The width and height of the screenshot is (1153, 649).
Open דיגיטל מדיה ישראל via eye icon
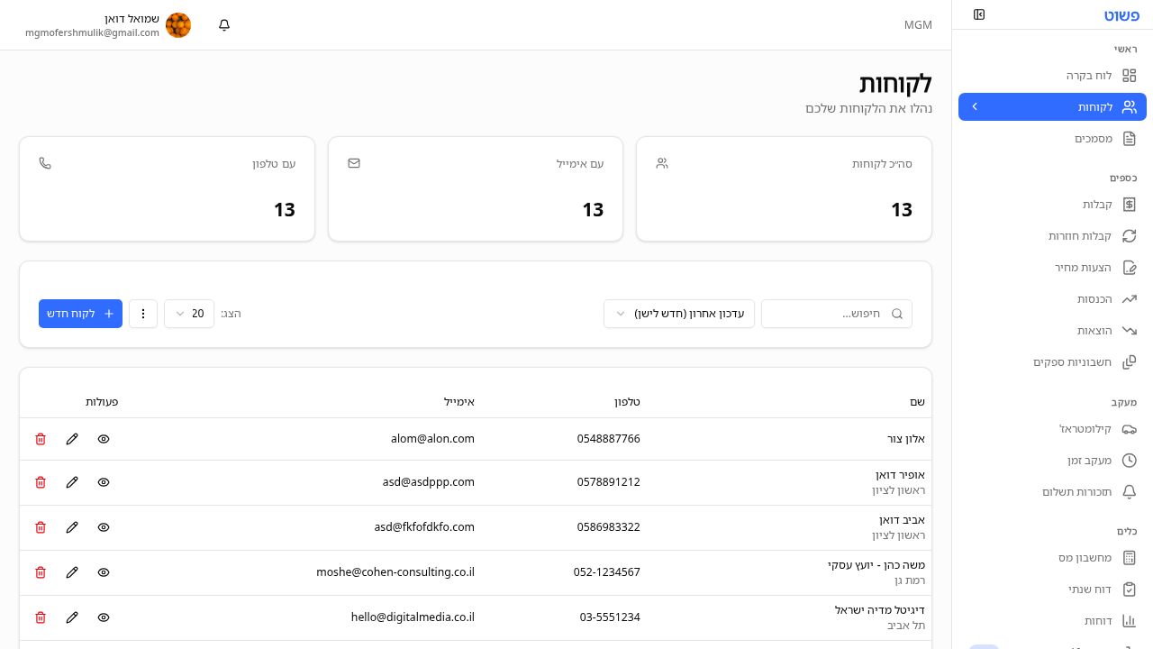pos(103,617)
